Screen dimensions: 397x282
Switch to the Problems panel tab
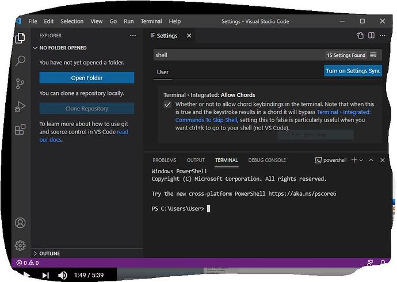[165, 160]
